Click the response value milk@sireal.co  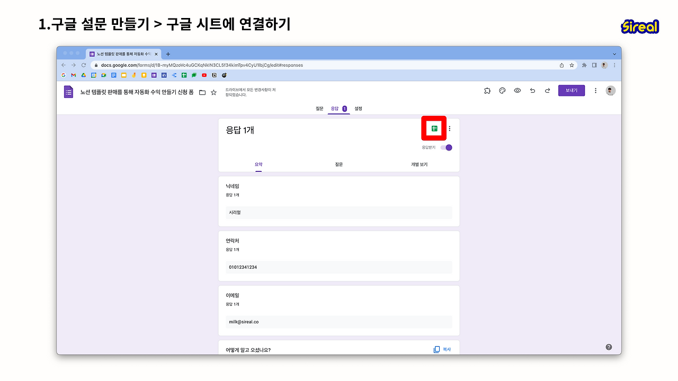click(x=244, y=322)
